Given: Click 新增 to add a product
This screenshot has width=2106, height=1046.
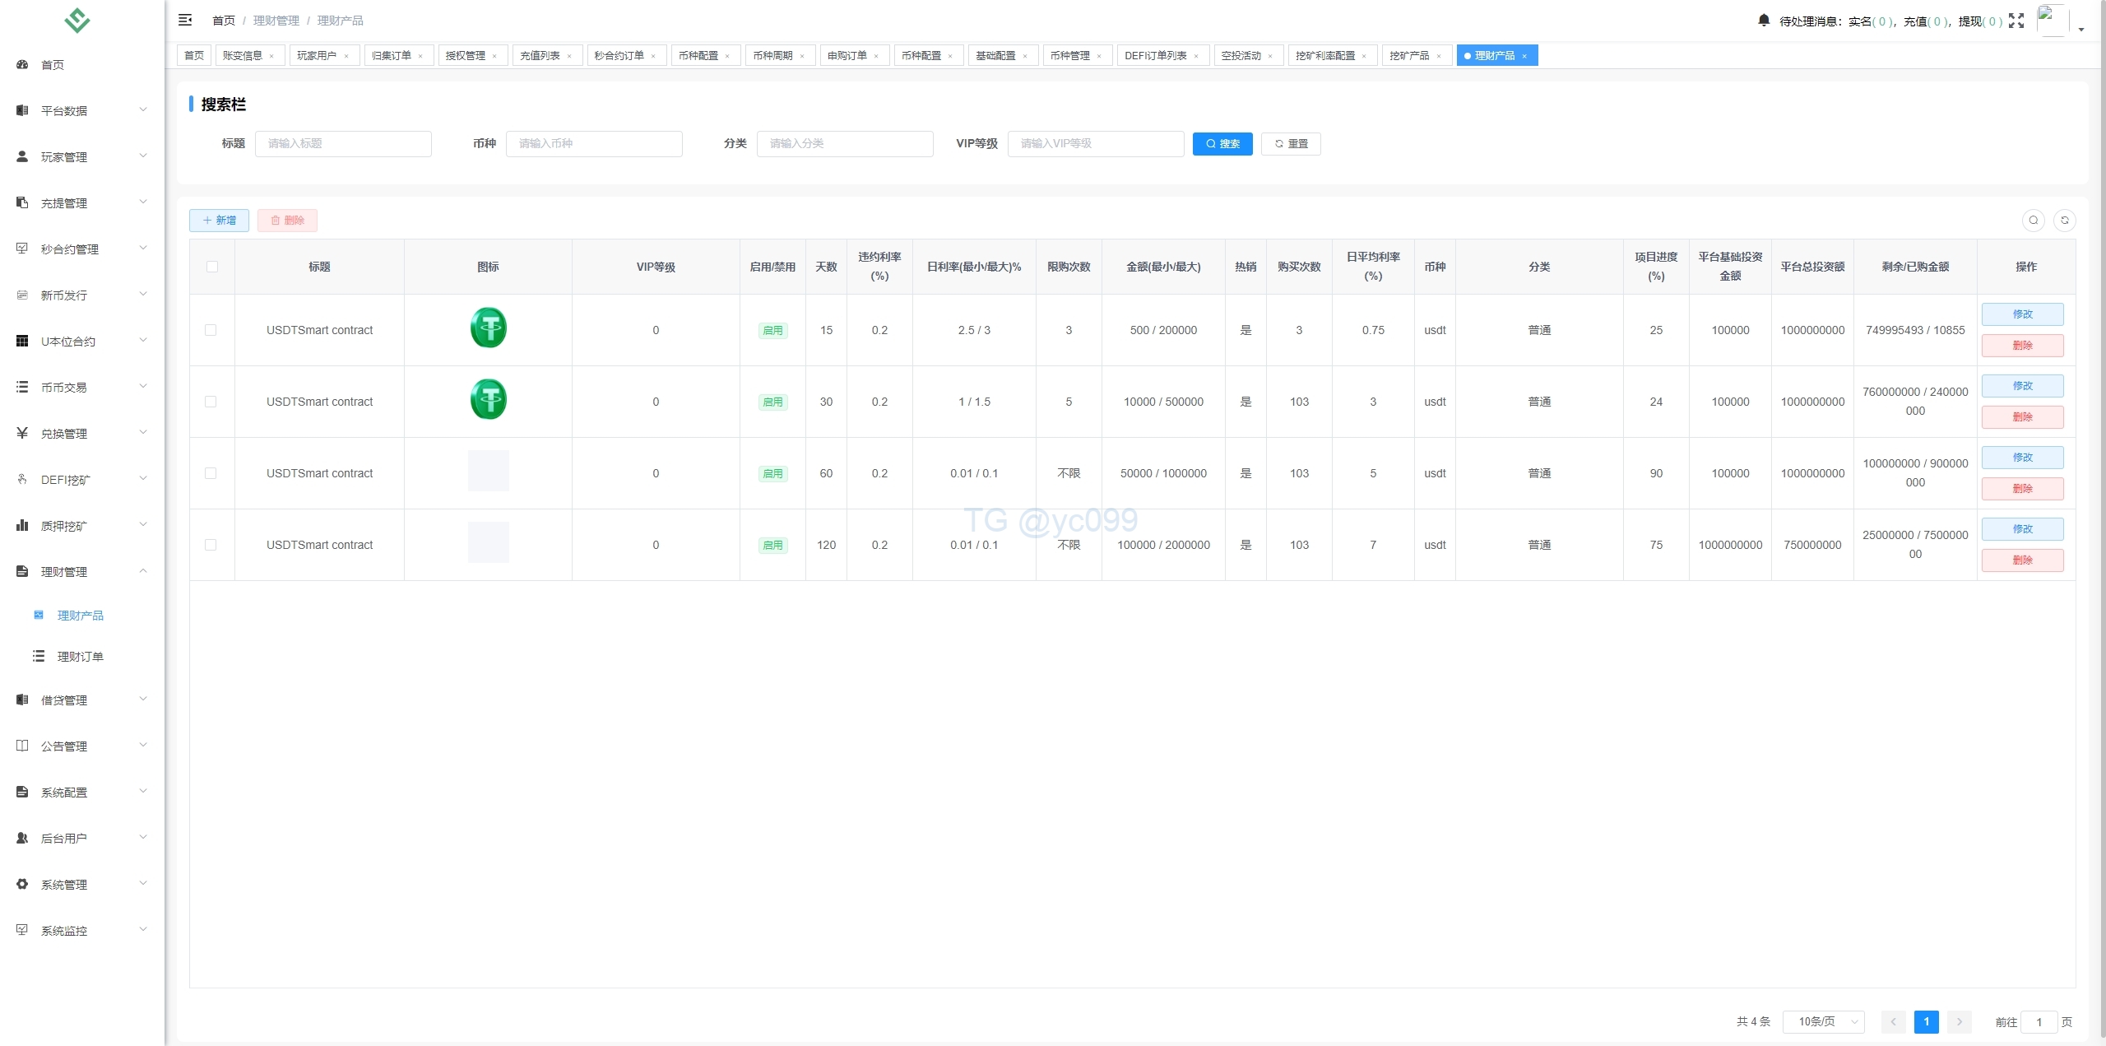Looking at the screenshot, I should [x=219, y=220].
